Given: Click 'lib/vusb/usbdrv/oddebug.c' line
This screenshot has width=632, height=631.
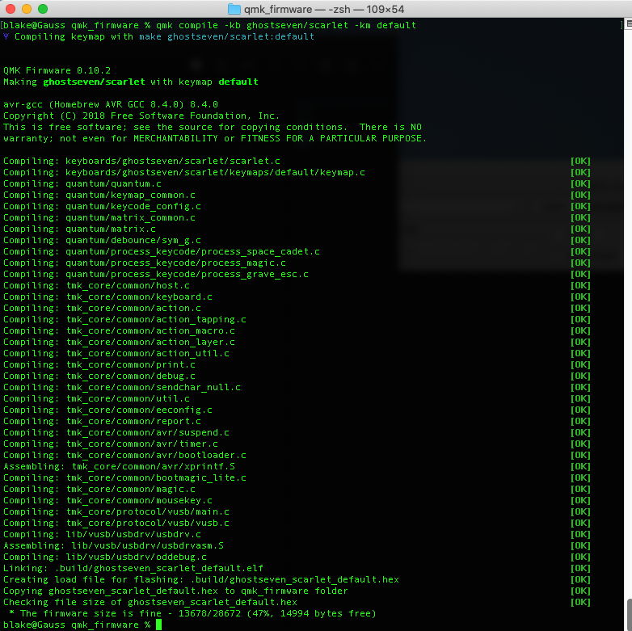Looking at the screenshot, I should click(105, 556).
